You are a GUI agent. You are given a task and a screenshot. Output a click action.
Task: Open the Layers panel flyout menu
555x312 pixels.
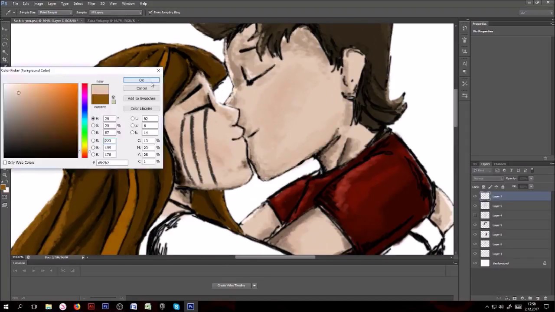pyautogui.click(x=552, y=164)
